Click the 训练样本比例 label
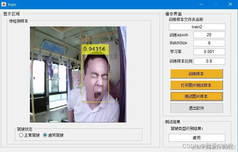Screen dimensions: 238x152 pos(181,61)
